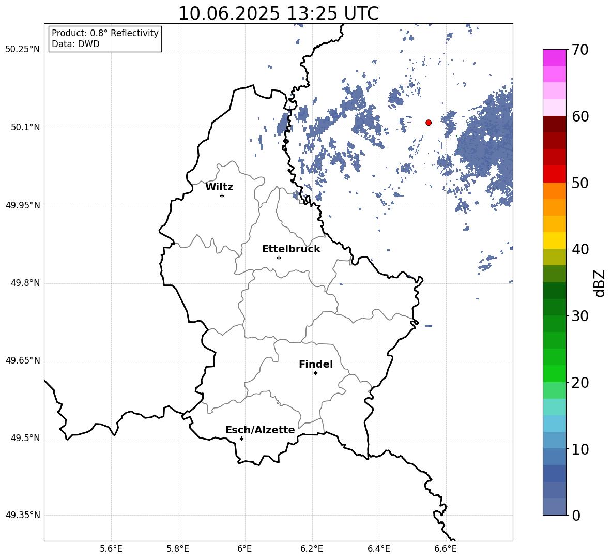Screen dimensions: 612x559
Task: Click the 70 colorbar tick label
Action: pos(580,50)
